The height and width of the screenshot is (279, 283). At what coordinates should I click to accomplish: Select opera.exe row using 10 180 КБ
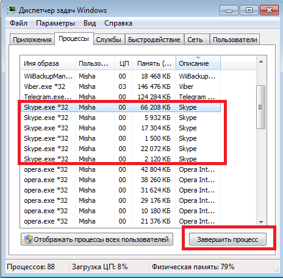click(x=121, y=211)
